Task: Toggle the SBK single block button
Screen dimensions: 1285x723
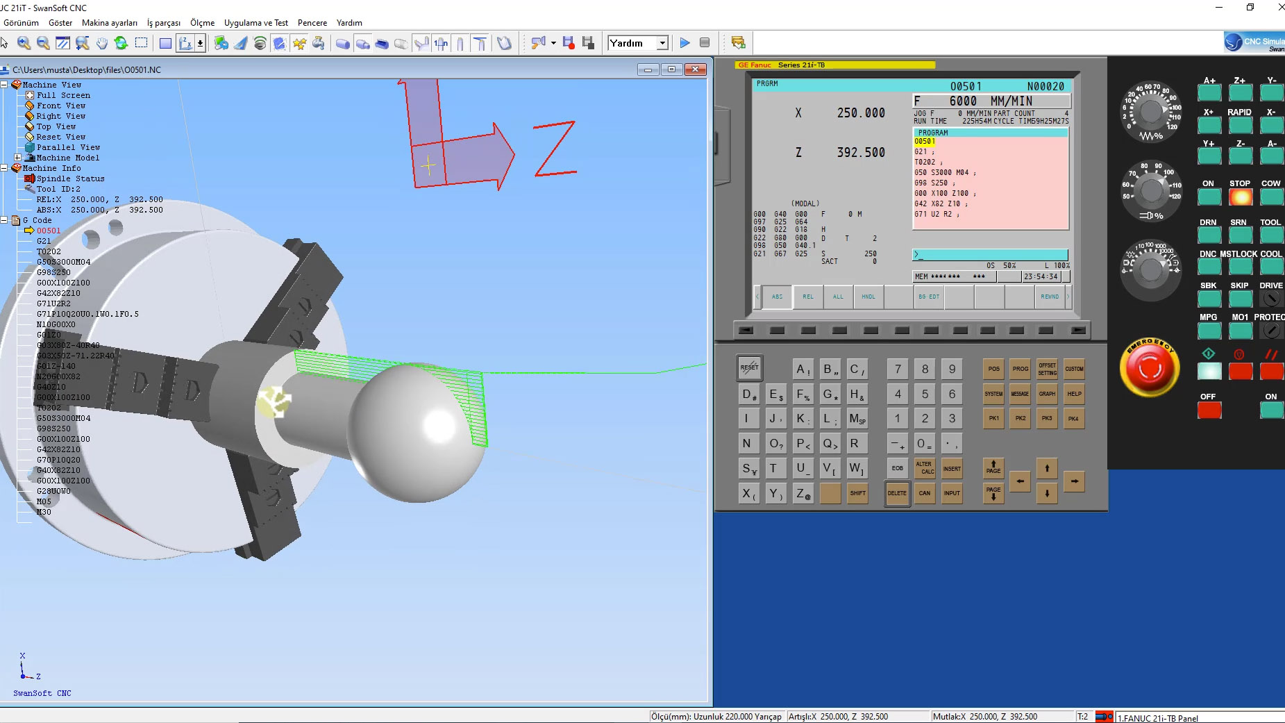Action: [x=1209, y=299]
